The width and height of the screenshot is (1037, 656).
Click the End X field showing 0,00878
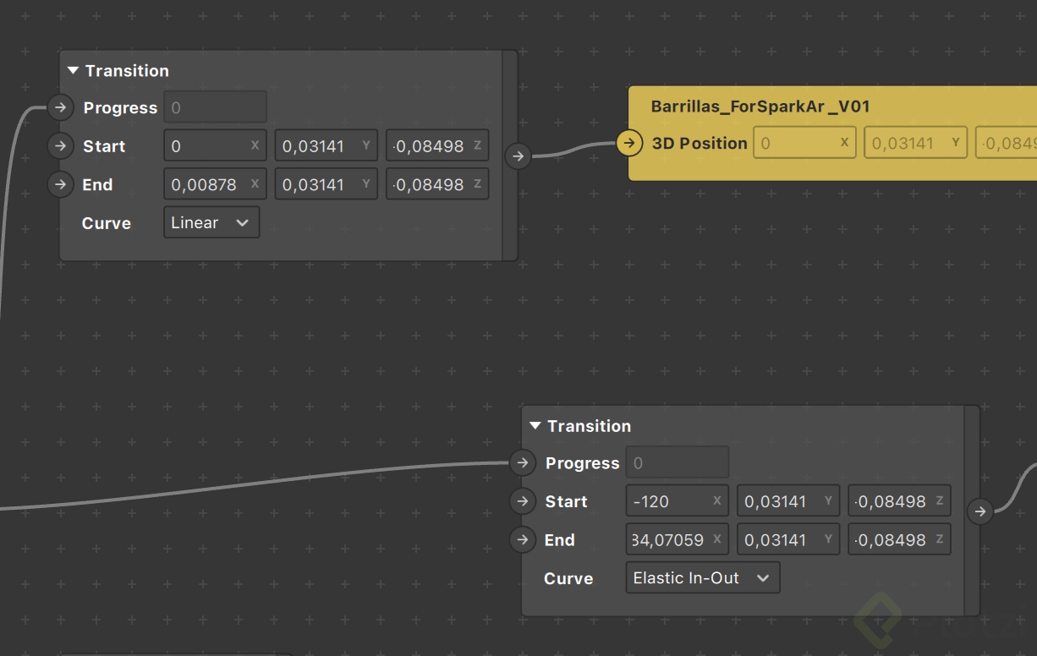click(x=207, y=184)
